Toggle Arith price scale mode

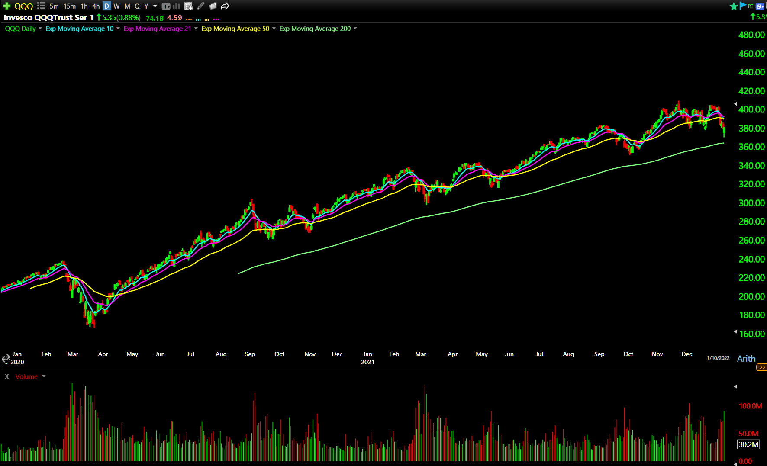pos(746,359)
